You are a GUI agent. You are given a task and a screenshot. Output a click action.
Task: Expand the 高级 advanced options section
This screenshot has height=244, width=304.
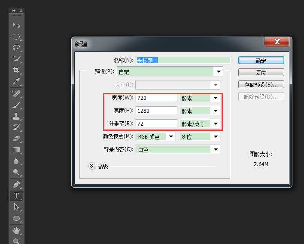click(x=92, y=166)
